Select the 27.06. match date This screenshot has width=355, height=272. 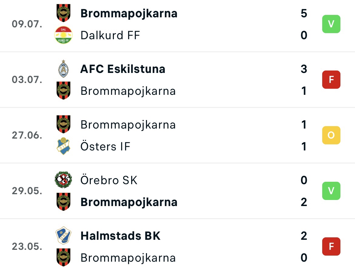tap(27, 135)
